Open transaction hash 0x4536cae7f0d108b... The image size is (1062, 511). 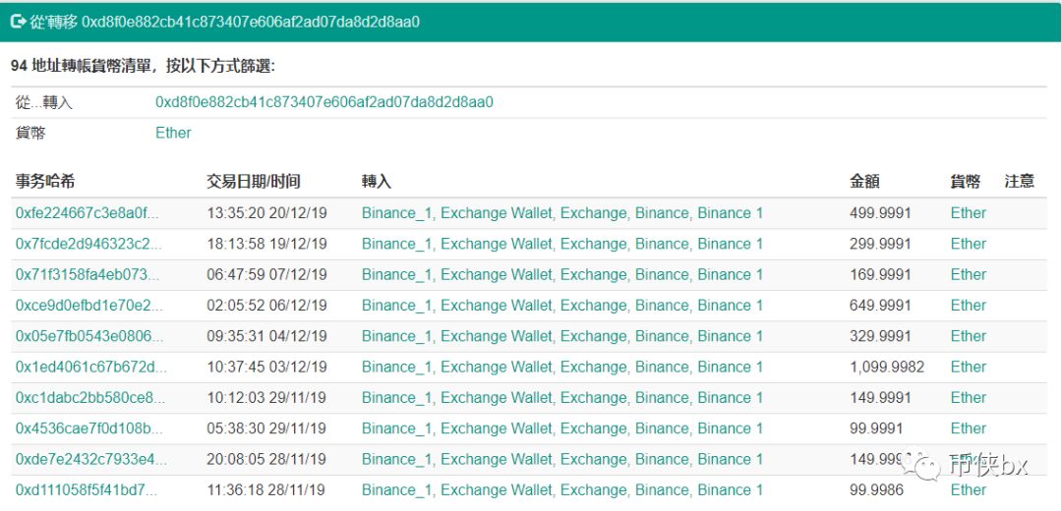88,428
